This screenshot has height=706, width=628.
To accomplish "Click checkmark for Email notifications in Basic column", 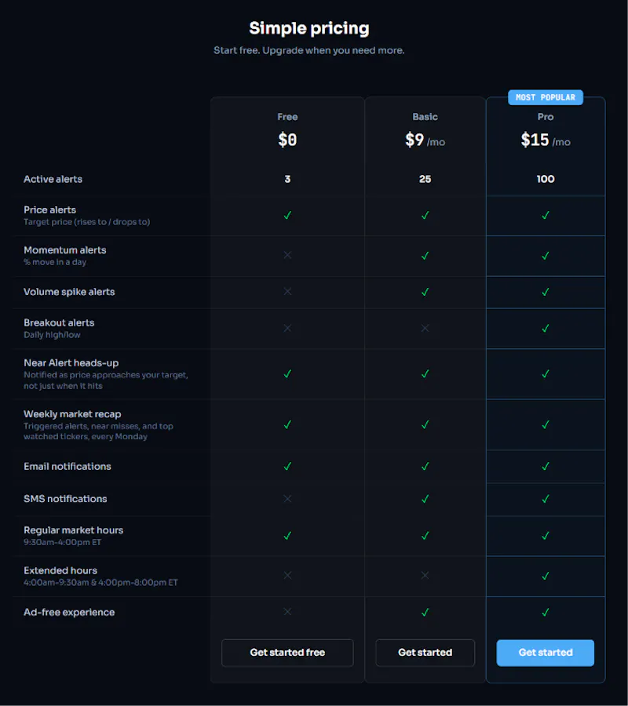I will [425, 466].
